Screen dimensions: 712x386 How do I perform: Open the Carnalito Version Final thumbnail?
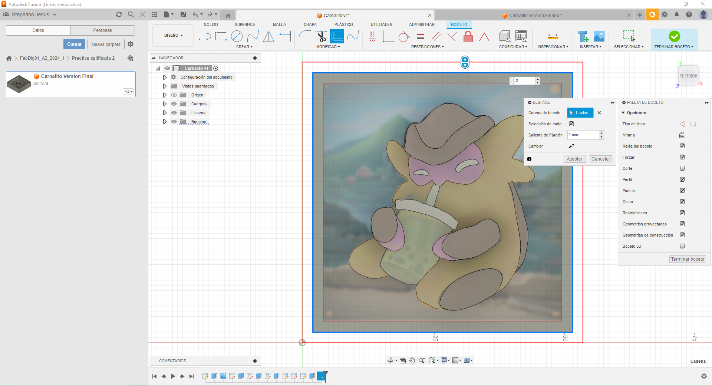(x=19, y=84)
